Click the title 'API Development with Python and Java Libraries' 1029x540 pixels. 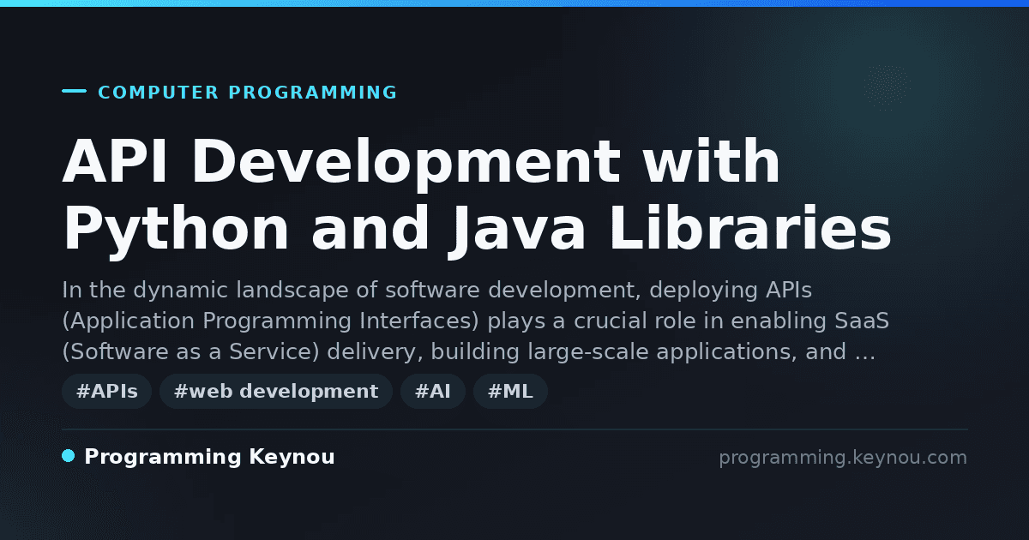477,196
